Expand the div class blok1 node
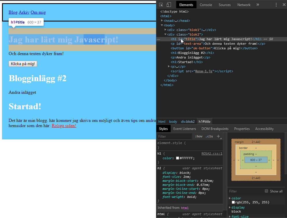 point(165,30)
